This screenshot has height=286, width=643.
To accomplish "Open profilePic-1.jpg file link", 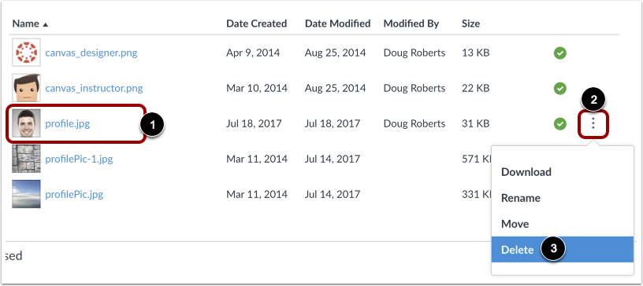I will coord(79,159).
